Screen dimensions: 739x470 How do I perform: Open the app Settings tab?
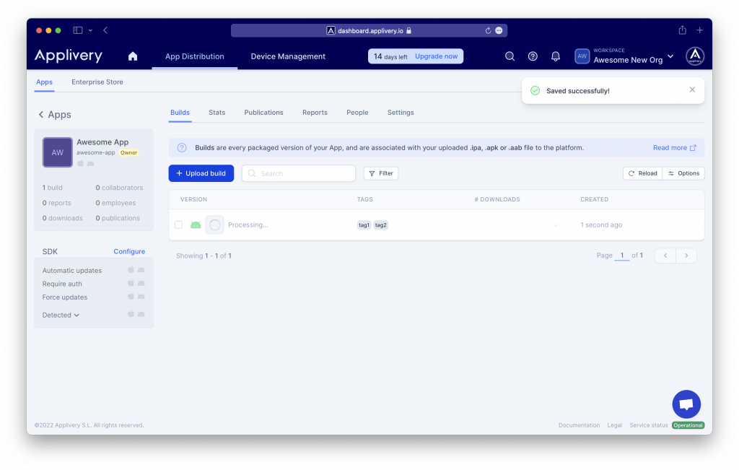click(x=401, y=113)
